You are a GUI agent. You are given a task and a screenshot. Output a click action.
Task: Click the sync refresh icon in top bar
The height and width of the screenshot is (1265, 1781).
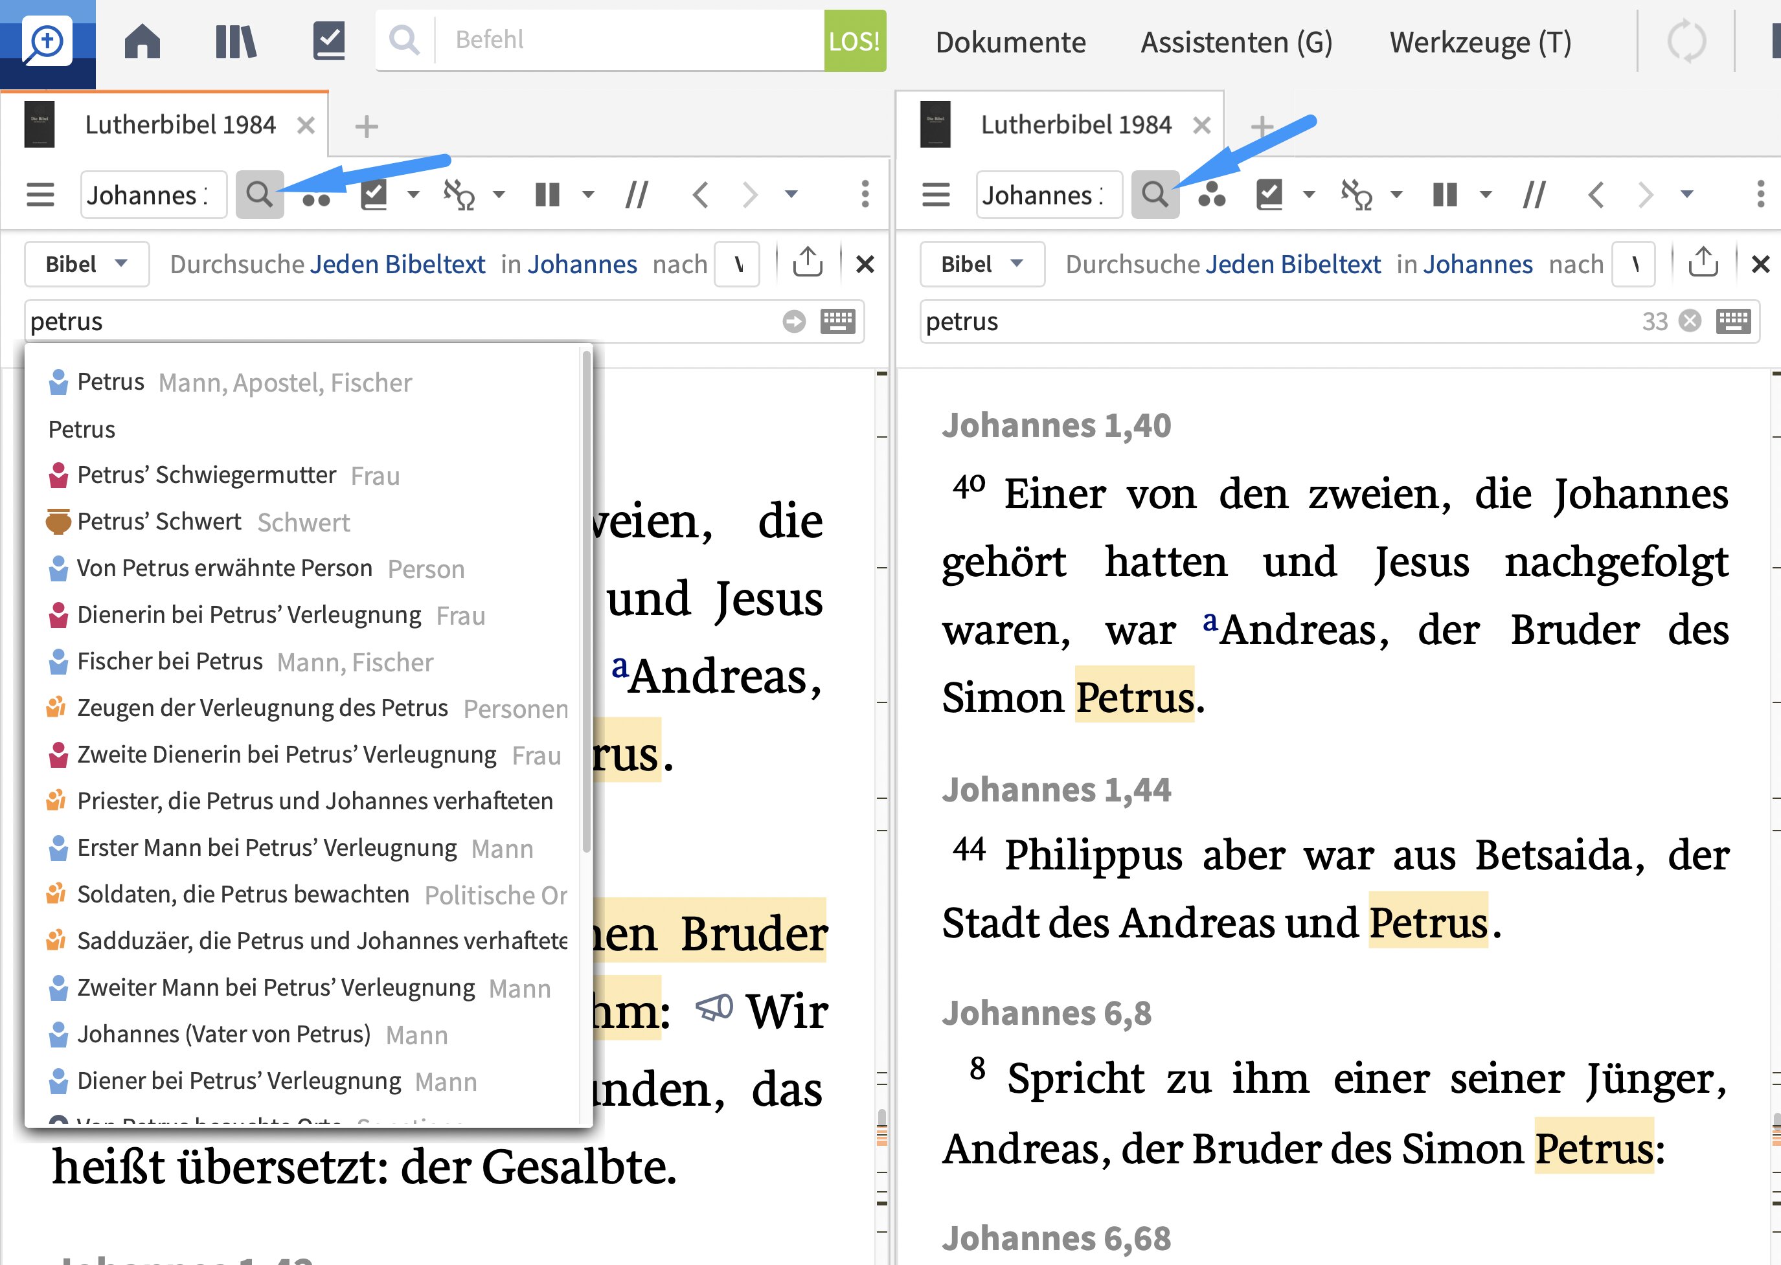[1686, 41]
